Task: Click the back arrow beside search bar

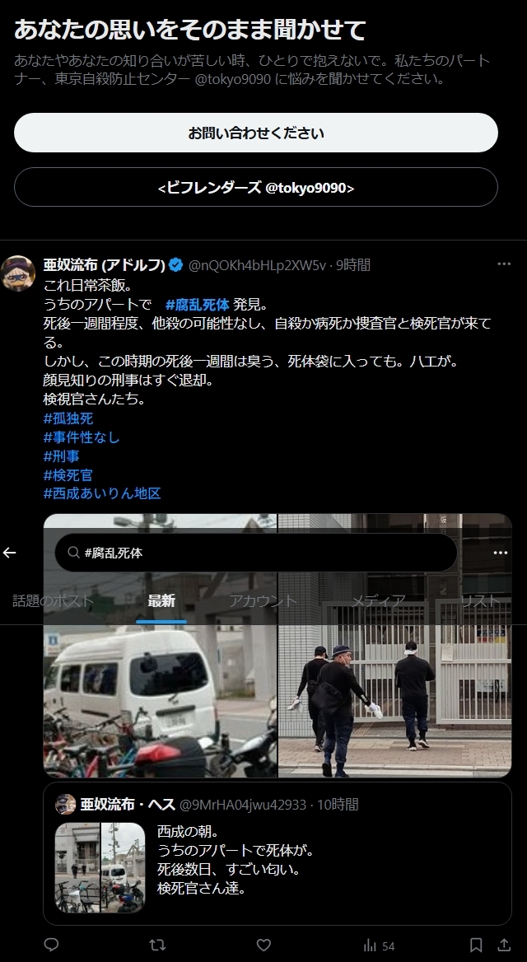Action: coord(9,553)
